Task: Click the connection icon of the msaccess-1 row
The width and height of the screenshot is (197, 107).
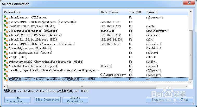Action: pos(6,75)
